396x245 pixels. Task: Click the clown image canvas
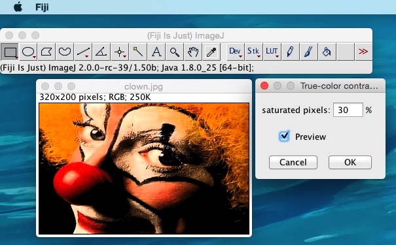pos(144,169)
